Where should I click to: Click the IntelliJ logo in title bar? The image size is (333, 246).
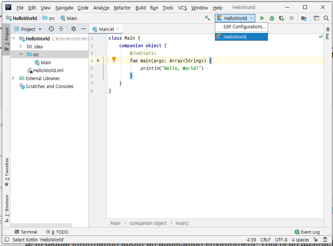tap(8, 7)
